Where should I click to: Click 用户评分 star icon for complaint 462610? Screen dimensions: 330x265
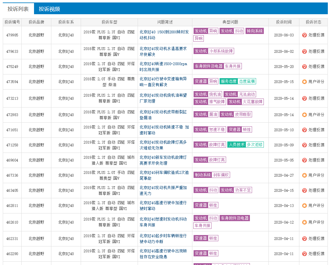[x=304, y=222]
